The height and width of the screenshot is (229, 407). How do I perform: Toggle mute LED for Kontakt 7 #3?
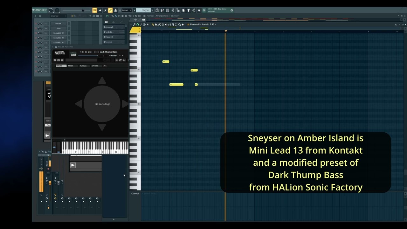point(36,38)
